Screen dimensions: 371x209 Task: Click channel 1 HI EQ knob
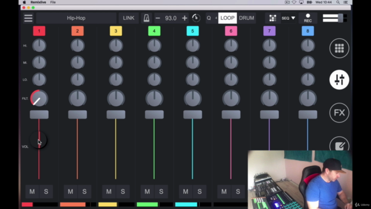tap(39, 45)
